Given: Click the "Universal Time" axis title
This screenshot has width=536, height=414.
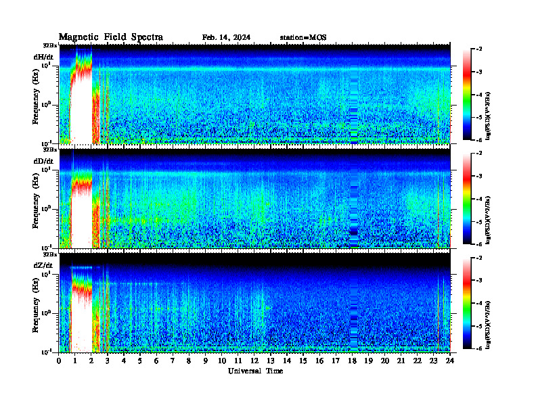Looking at the screenshot, I should (256, 371).
